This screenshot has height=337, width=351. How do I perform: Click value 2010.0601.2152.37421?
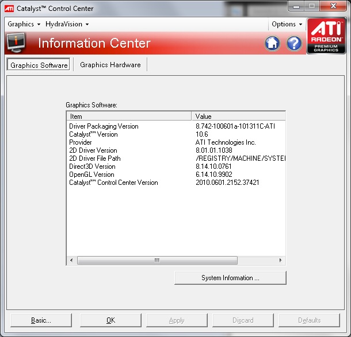(x=227, y=183)
